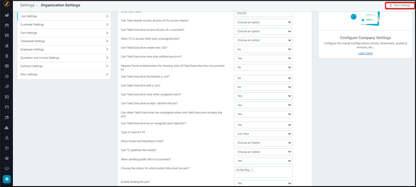
Task: Click the job prefix field containing A12345
Action: pyautogui.click(x=263, y=13)
